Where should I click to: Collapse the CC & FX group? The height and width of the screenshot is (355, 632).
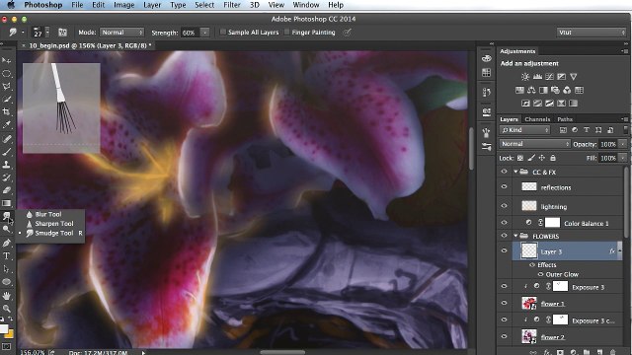click(x=515, y=172)
